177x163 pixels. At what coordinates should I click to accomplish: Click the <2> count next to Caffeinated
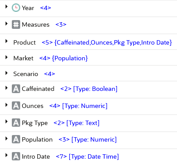[x=66, y=89]
